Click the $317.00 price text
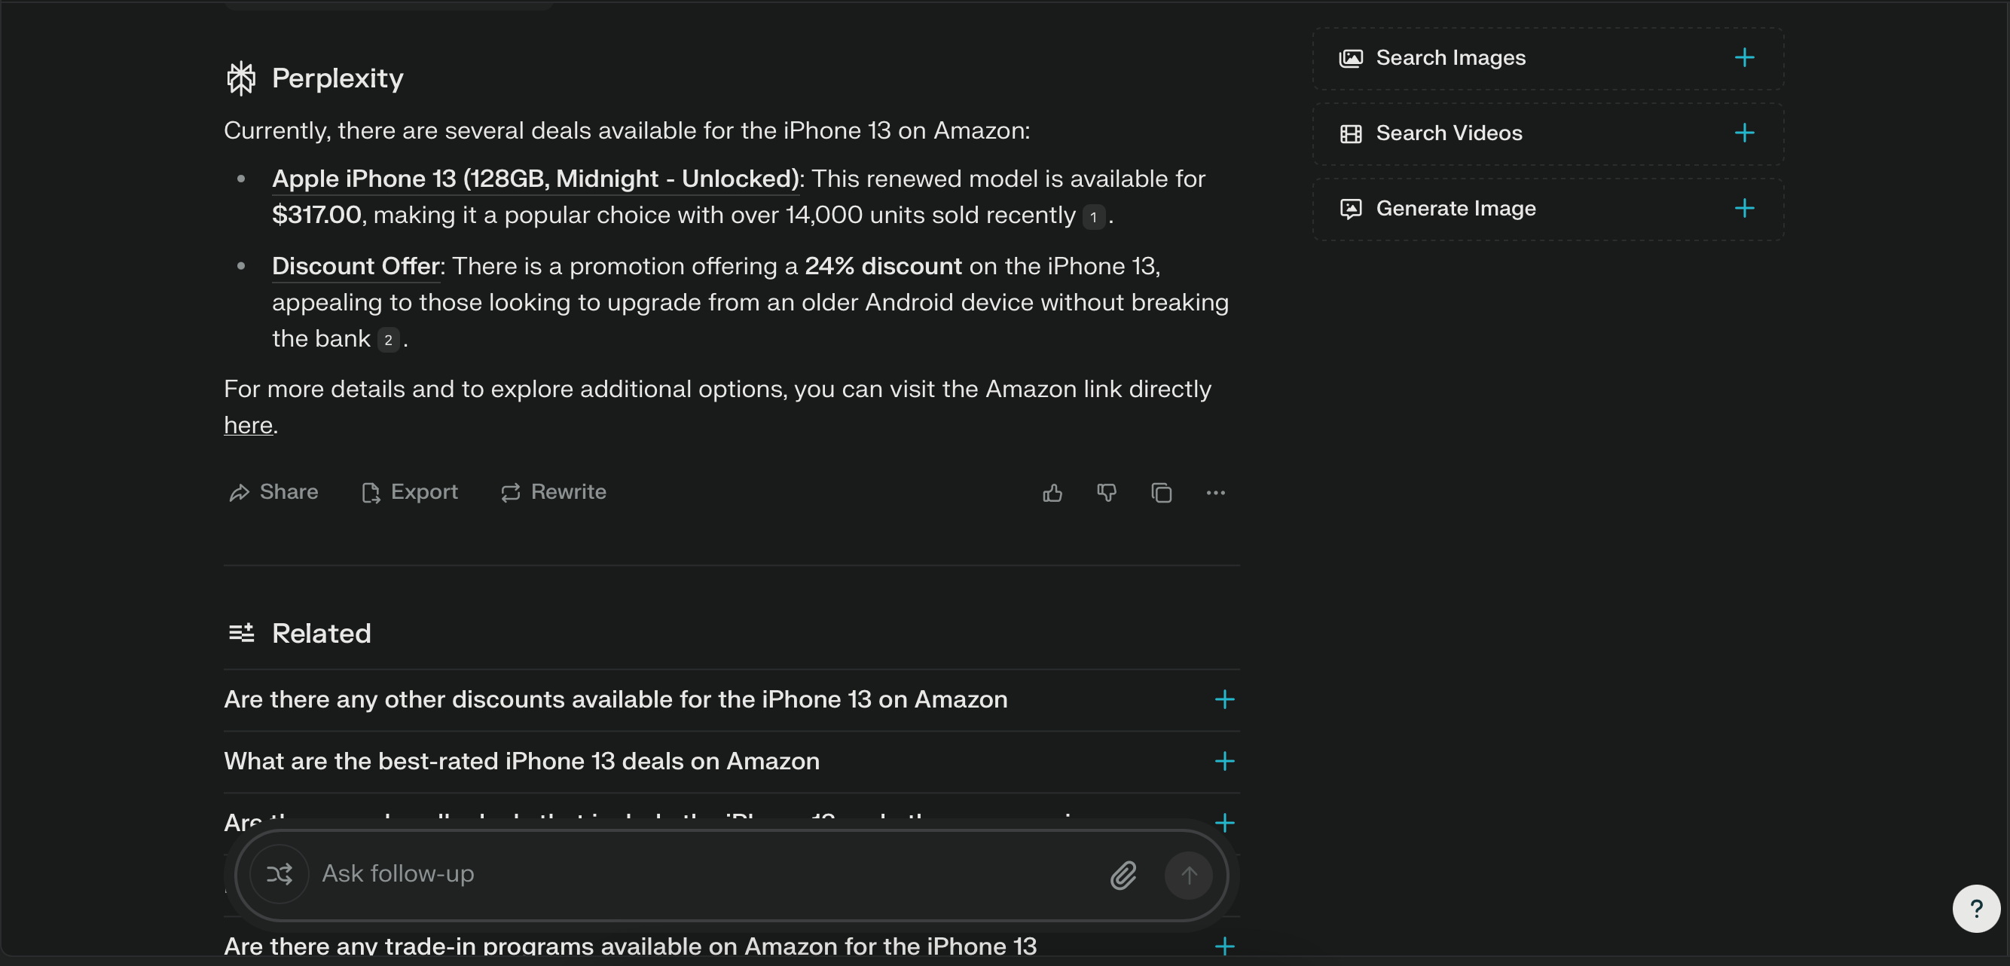The image size is (2010, 966). point(316,216)
